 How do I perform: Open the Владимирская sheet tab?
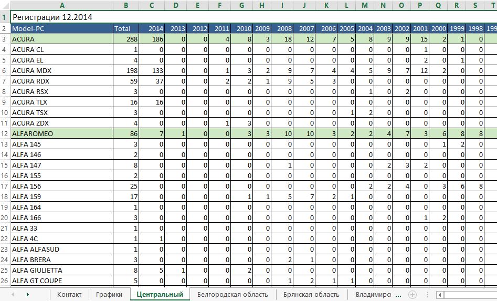373,294
